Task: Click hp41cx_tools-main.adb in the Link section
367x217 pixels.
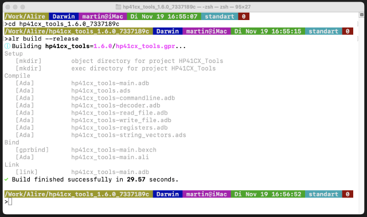Action: pos(110,172)
